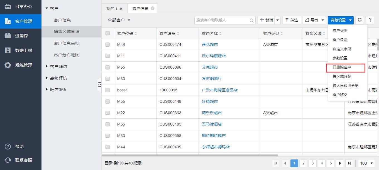Click the search magnifier icon
This screenshot has height=170, width=379.
click(x=251, y=20)
